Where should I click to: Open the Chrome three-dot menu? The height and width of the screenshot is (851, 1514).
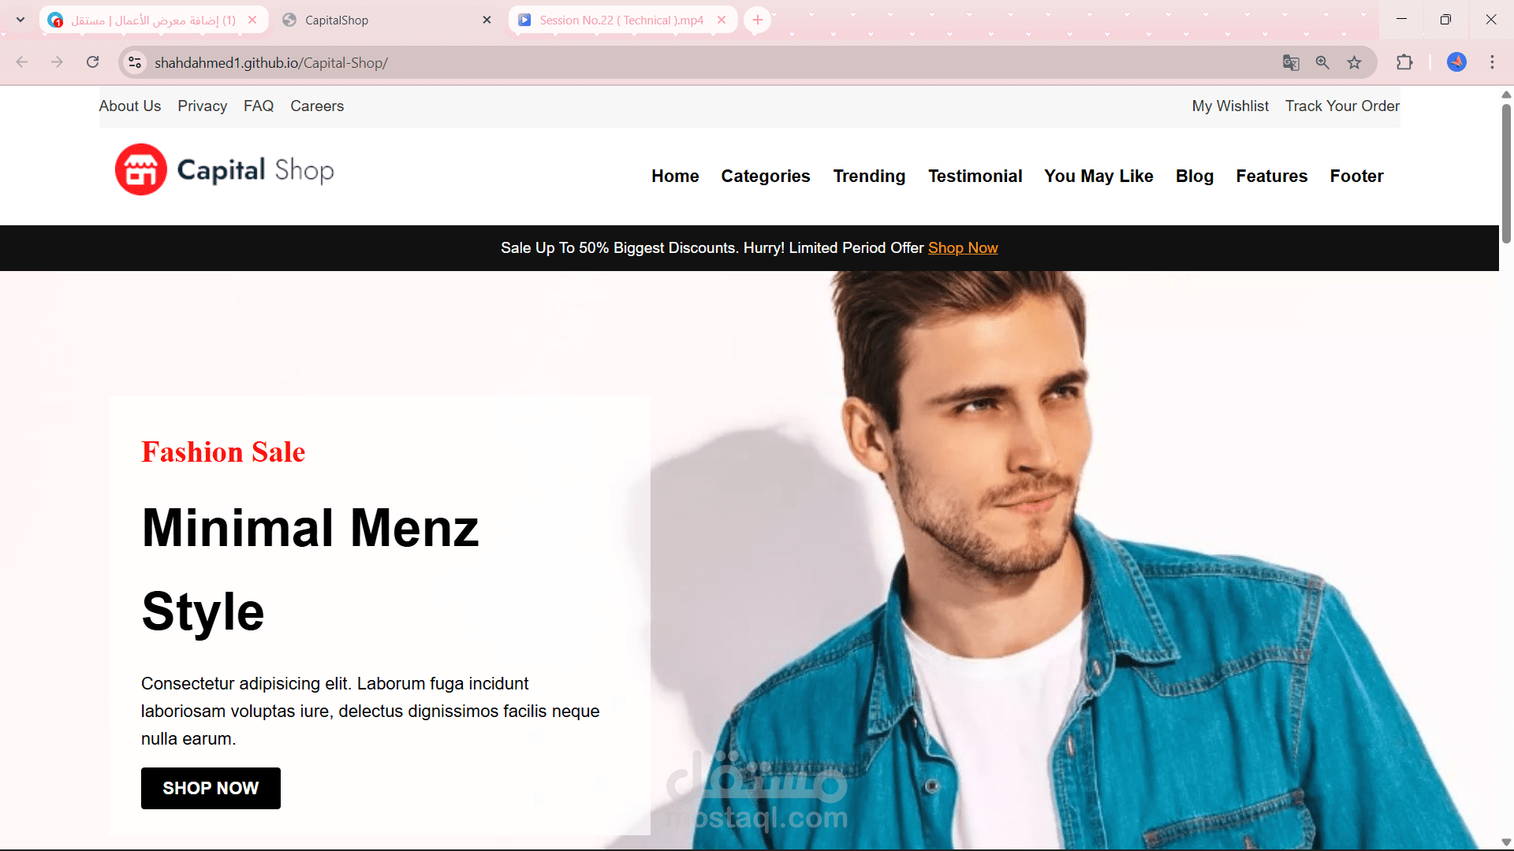pos(1492,62)
